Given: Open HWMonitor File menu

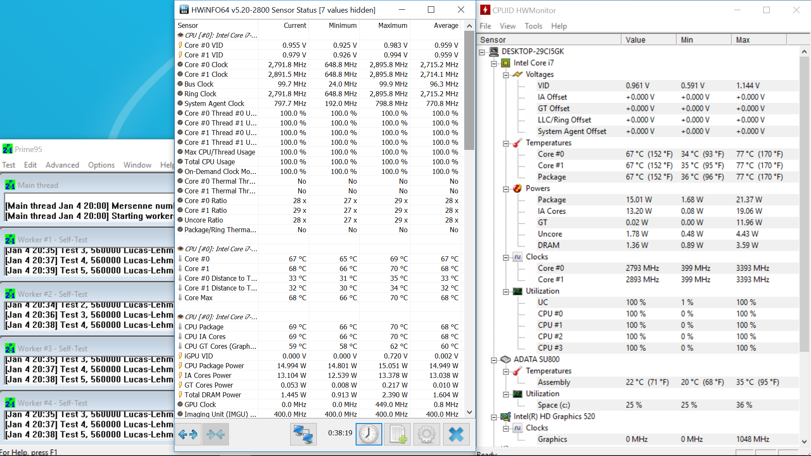Looking at the screenshot, I should [485, 26].
